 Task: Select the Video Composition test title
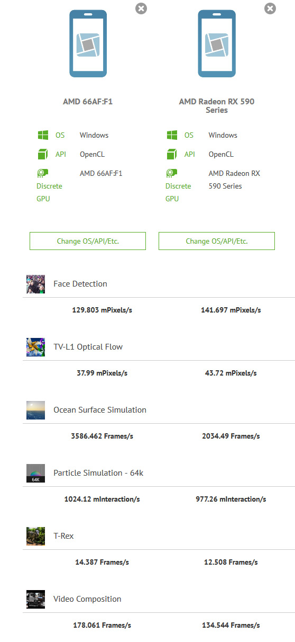click(x=87, y=599)
